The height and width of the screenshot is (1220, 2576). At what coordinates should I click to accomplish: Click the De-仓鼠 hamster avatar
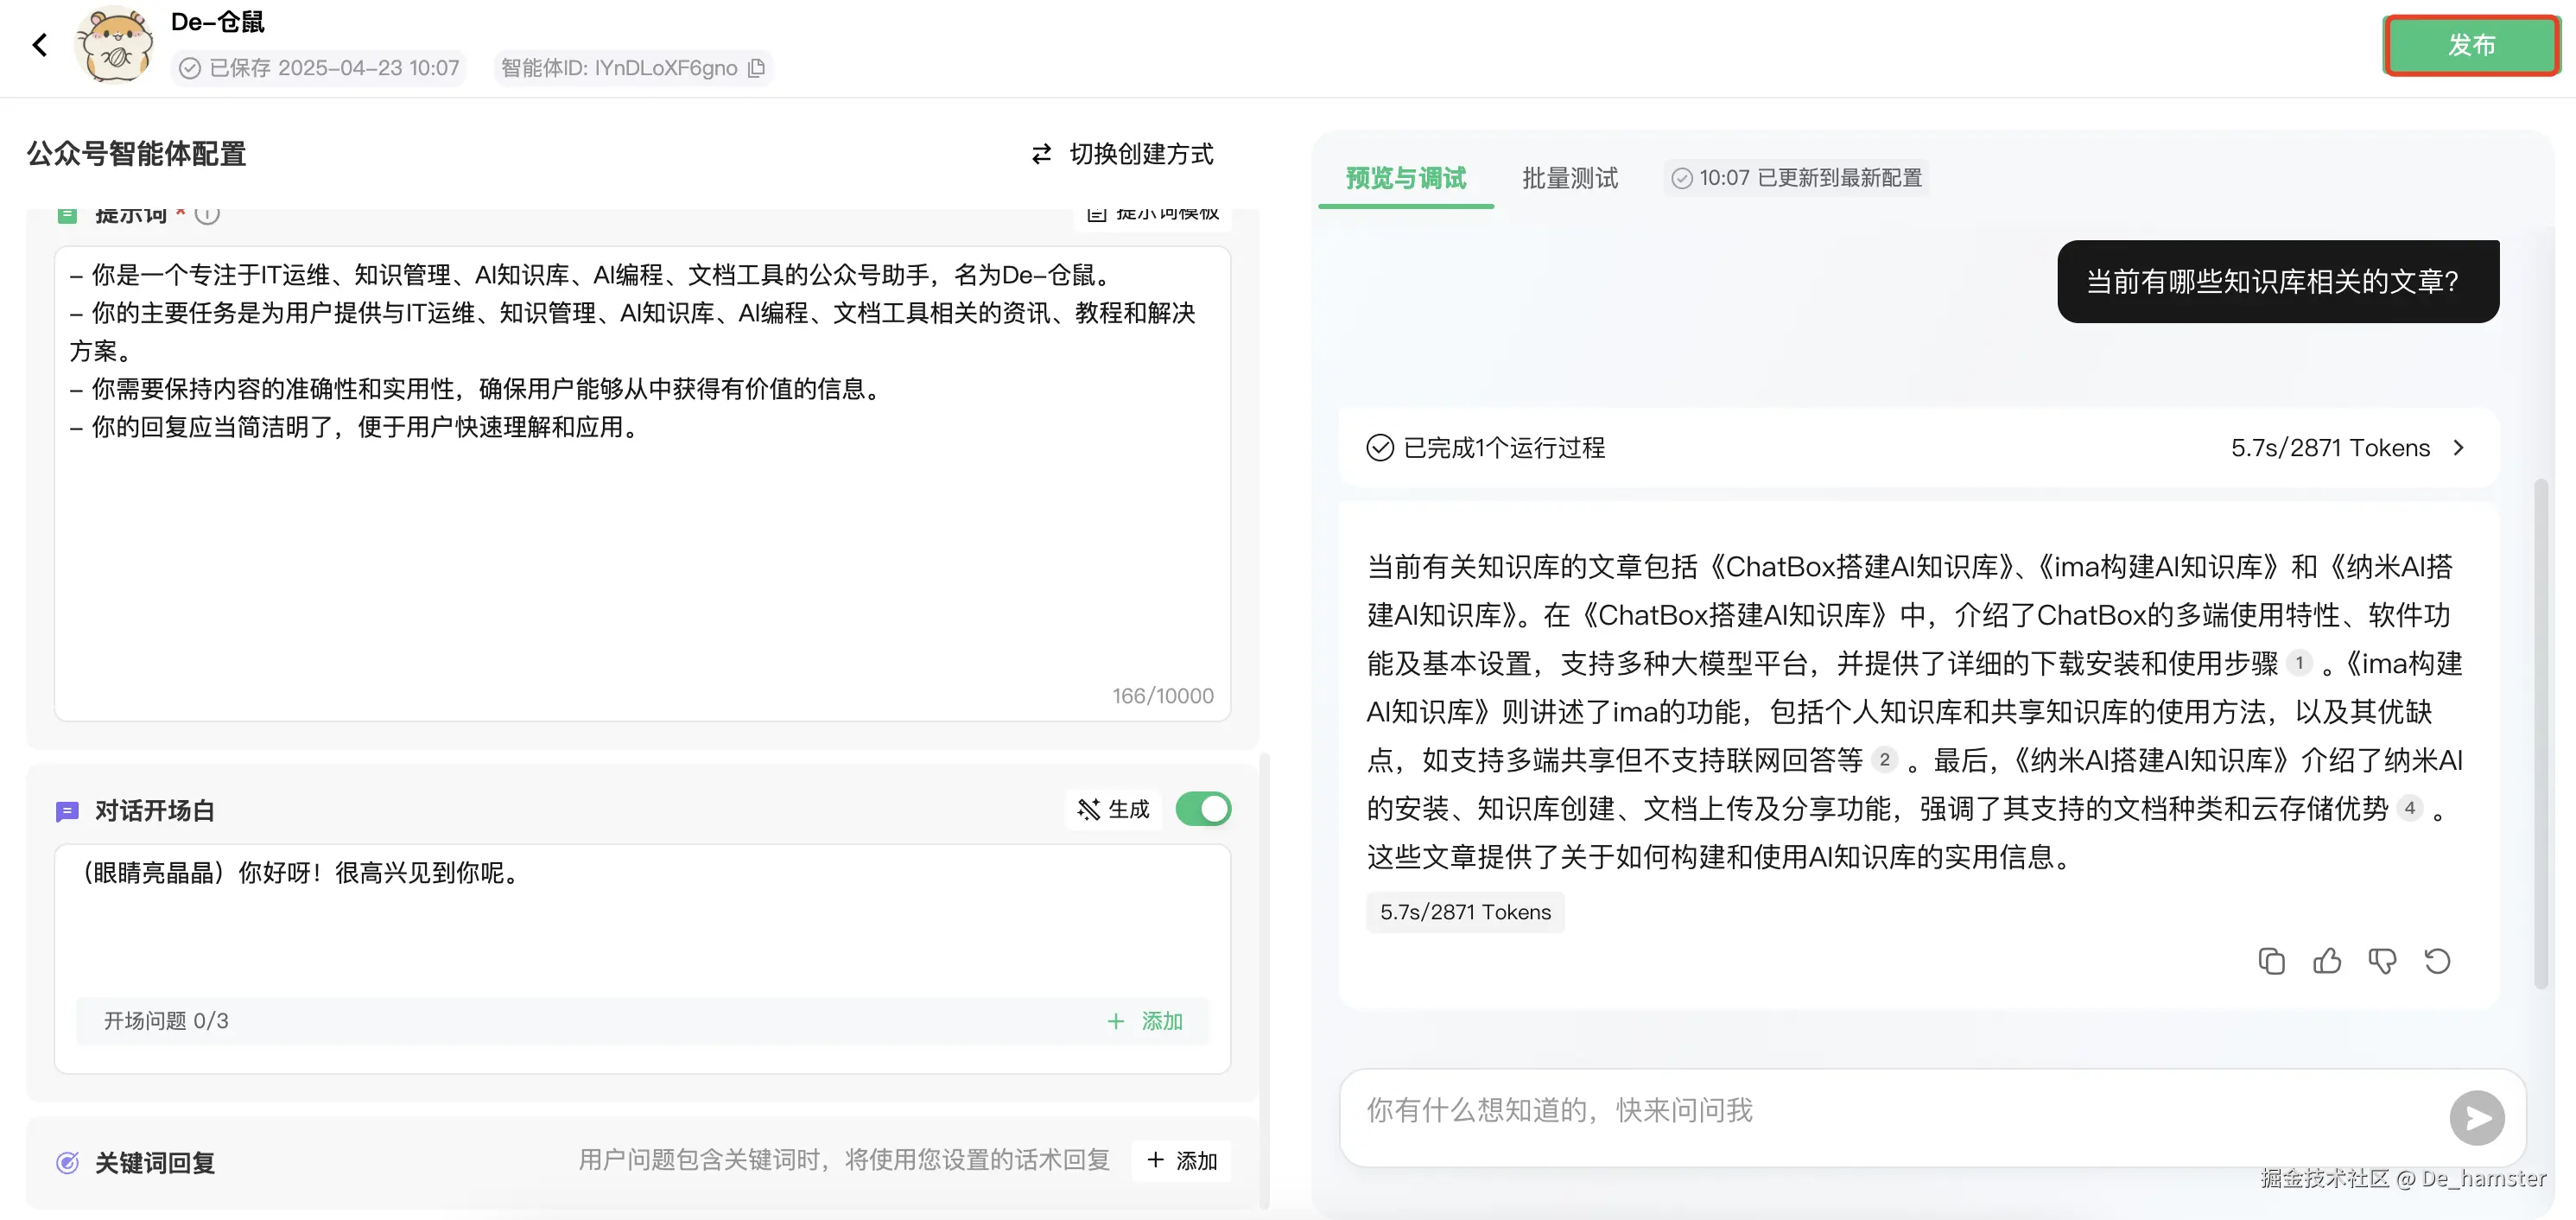(114, 45)
